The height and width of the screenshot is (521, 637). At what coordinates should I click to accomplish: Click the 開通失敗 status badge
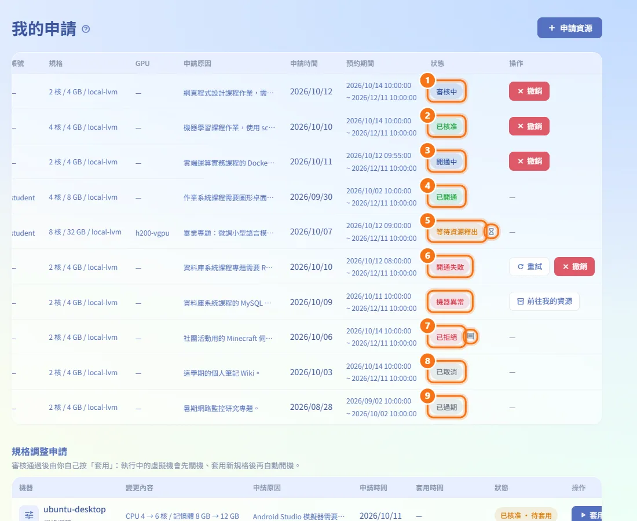coord(450,267)
